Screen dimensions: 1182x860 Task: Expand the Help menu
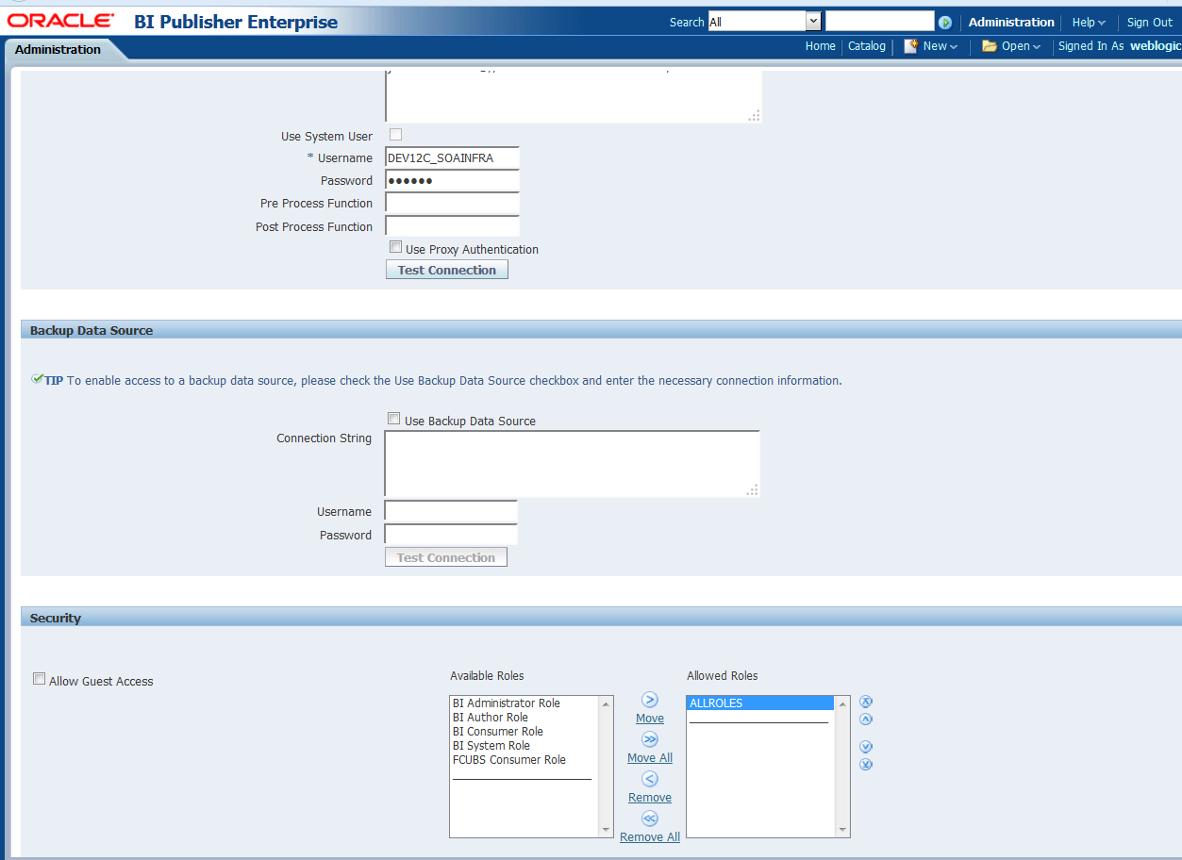click(x=1089, y=23)
